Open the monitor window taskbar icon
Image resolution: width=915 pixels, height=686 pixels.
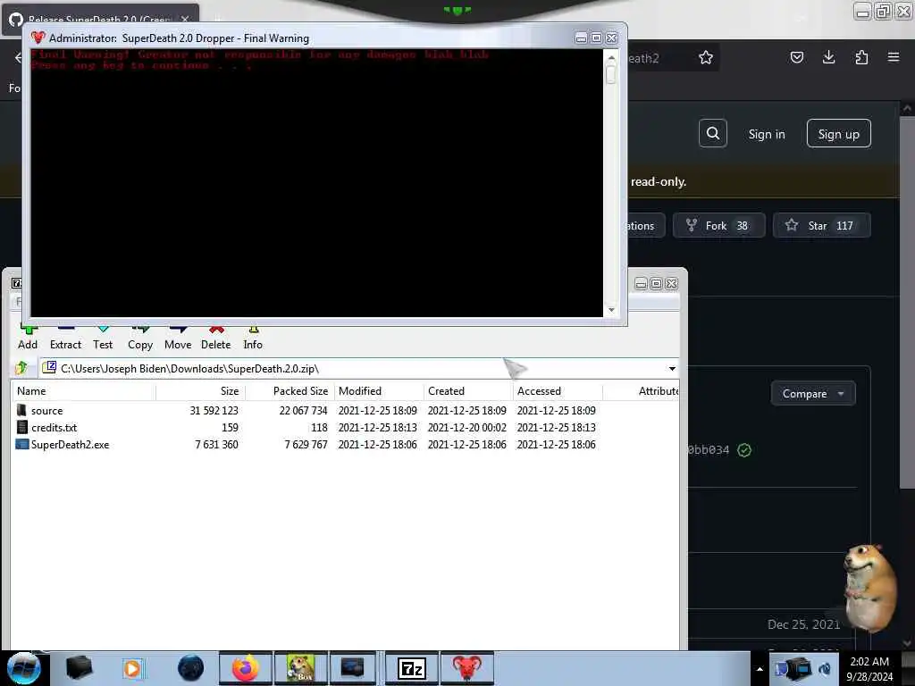point(353,668)
